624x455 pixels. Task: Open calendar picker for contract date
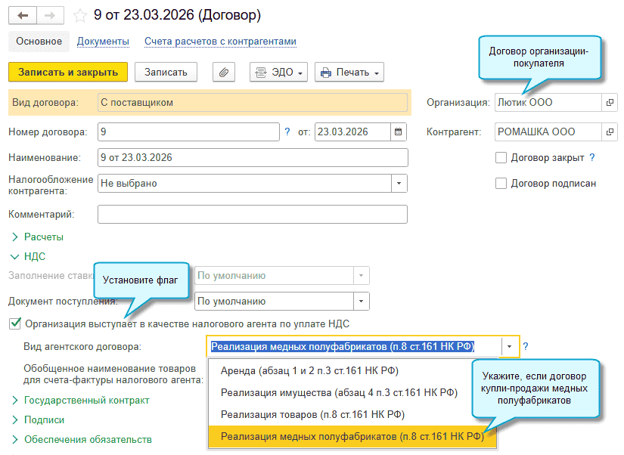coord(398,132)
